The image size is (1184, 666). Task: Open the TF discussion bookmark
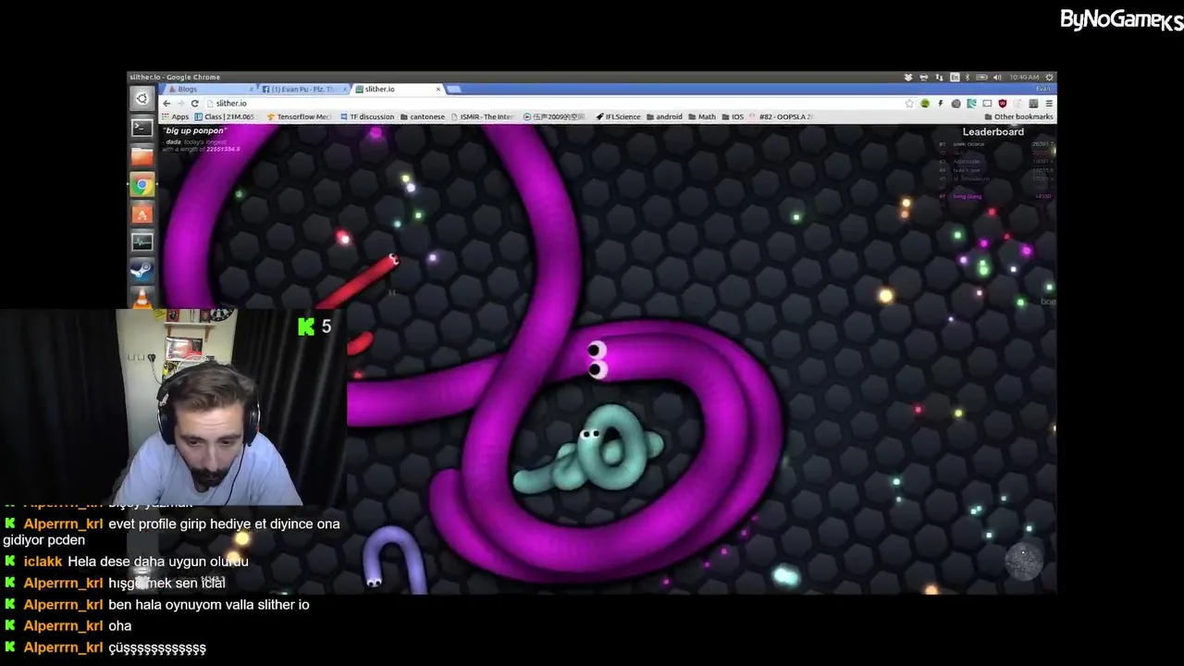click(367, 117)
